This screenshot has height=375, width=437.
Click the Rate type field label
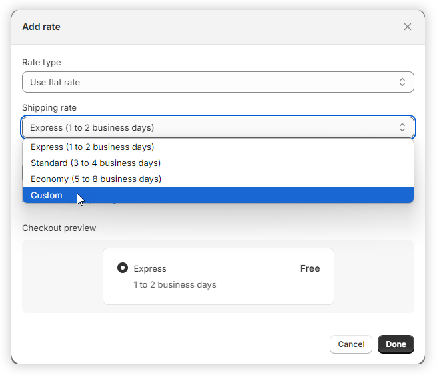tap(41, 62)
